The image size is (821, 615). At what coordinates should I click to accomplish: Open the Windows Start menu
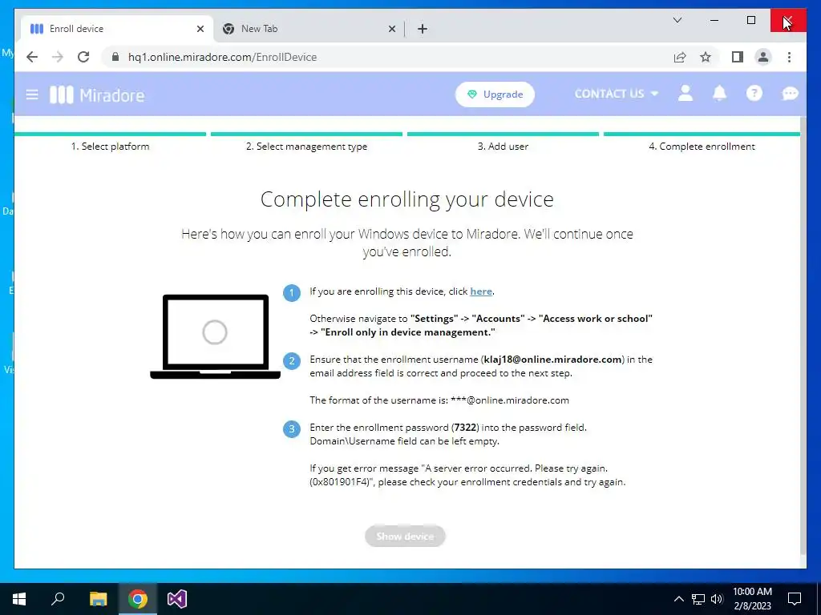19,599
